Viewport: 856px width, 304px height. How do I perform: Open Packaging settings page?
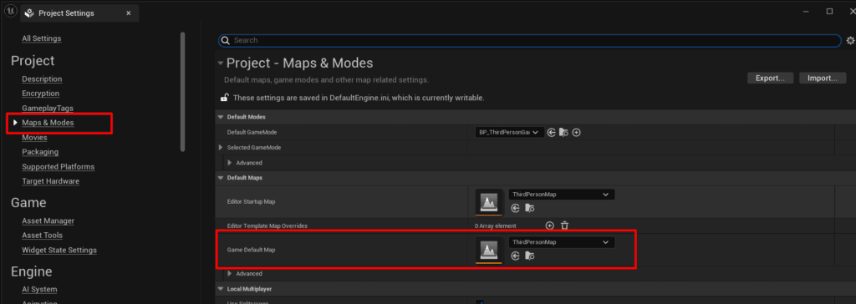click(40, 152)
